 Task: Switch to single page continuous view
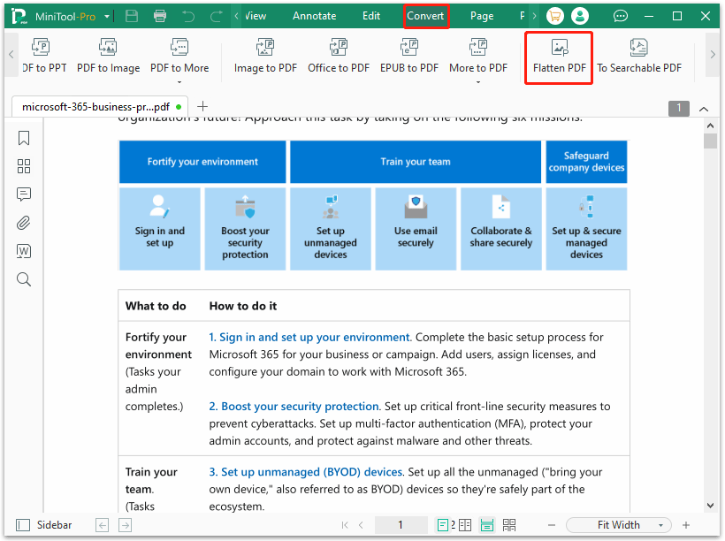[x=486, y=525]
